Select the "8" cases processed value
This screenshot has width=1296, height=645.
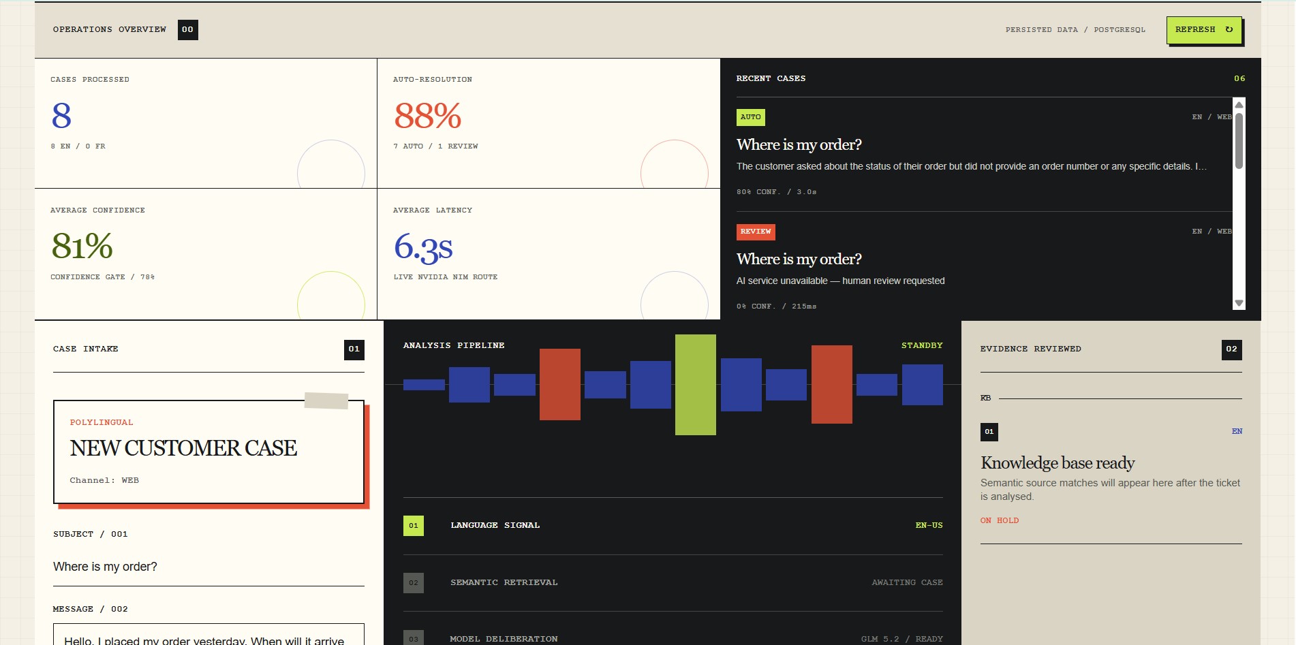[61, 116]
